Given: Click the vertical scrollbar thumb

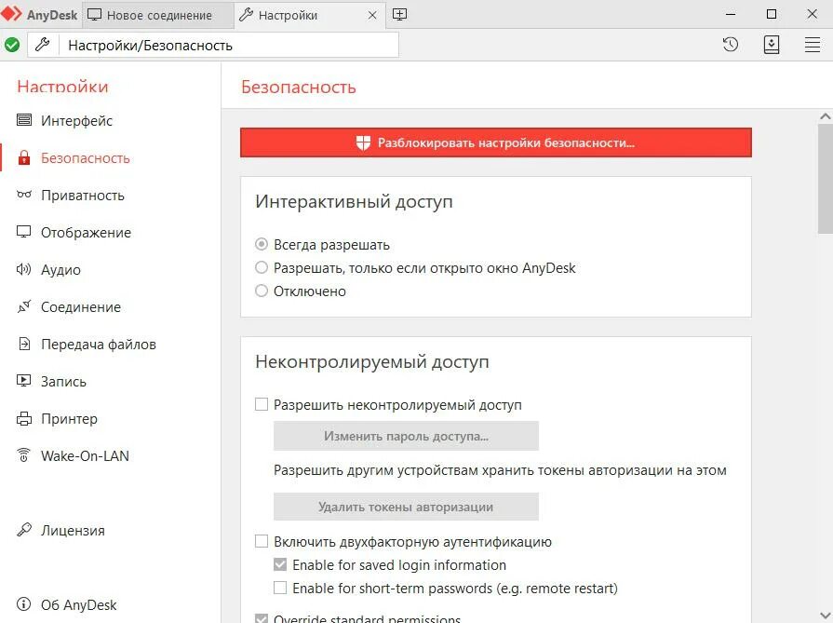Looking at the screenshot, I should point(825,179).
